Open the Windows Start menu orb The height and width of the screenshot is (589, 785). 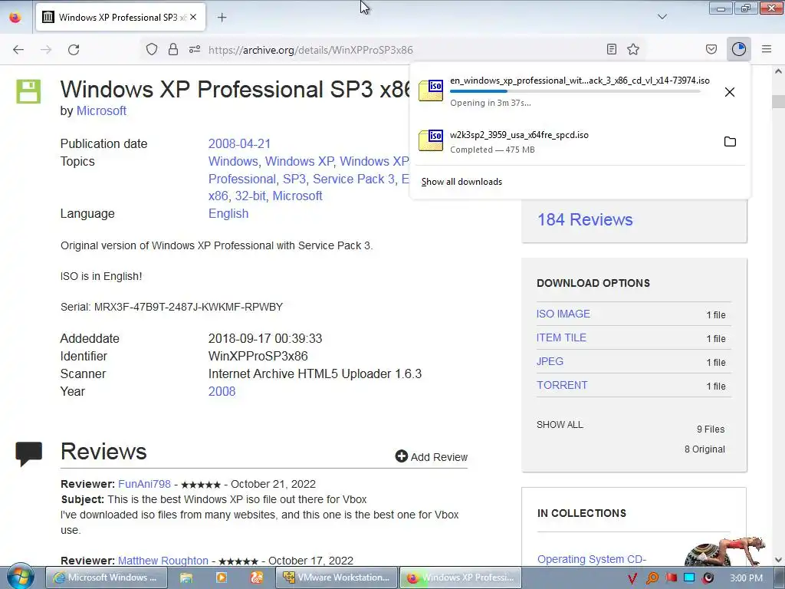[x=20, y=576]
